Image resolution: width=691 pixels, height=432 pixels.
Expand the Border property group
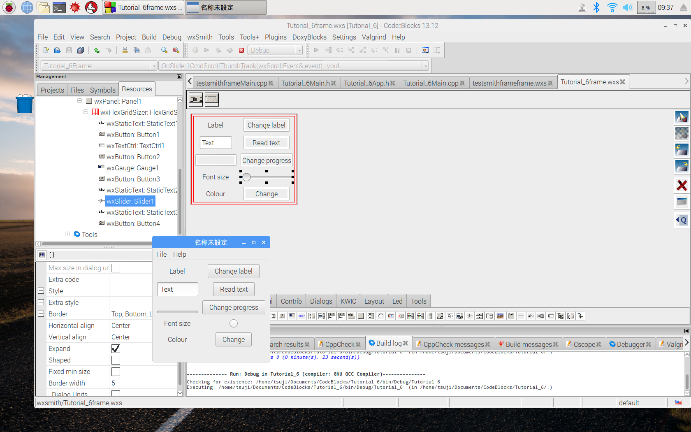(x=41, y=314)
